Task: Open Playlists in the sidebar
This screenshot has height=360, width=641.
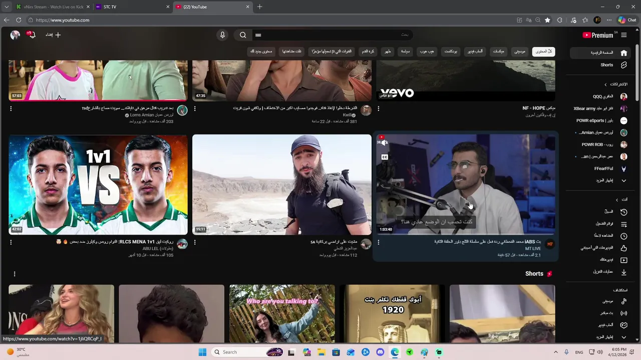Action: pyautogui.click(x=611, y=224)
